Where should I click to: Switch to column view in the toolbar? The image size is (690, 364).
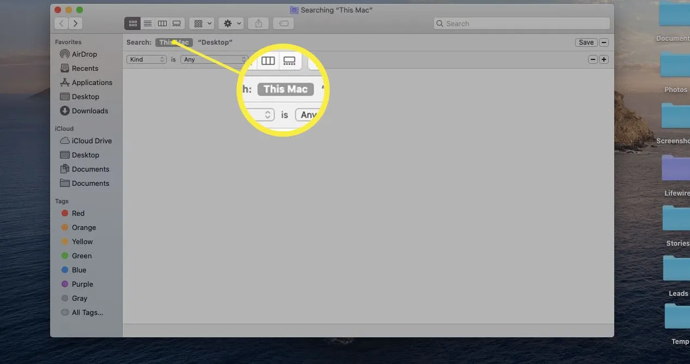(x=162, y=23)
